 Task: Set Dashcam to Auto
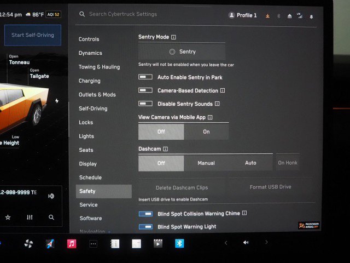pyautogui.click(x=250, y=163)
